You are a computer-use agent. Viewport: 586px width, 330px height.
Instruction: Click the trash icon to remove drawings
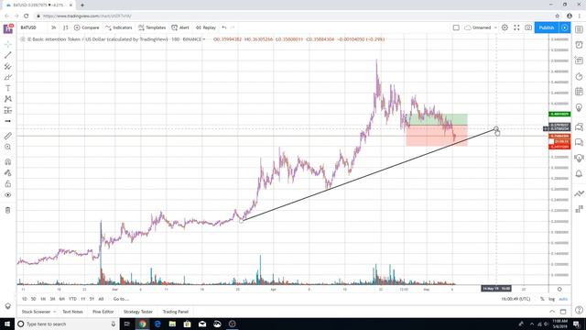[8, 210]
